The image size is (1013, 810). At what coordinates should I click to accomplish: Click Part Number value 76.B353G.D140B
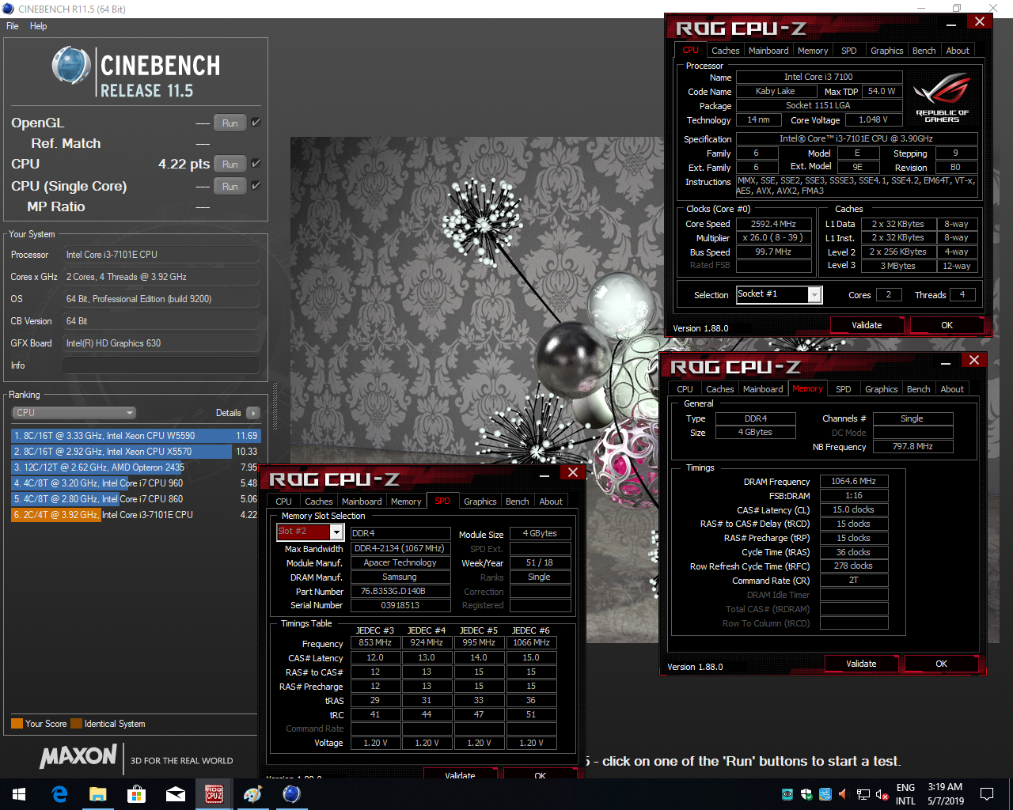[400, 591]
